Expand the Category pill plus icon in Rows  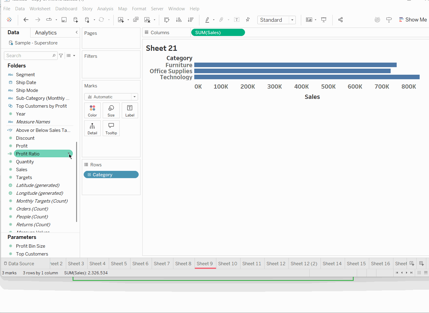(x=89, y=175)
